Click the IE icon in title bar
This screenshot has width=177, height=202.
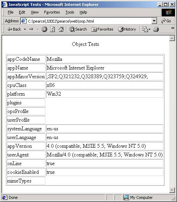tap(5, 5)
